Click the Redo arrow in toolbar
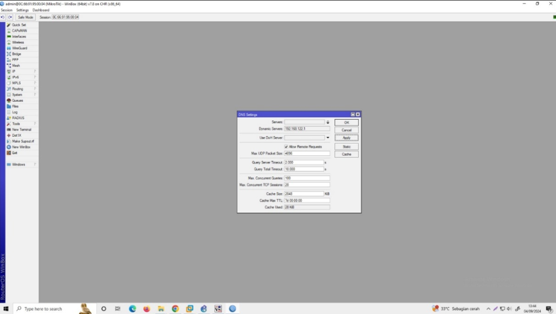The height and width of the screenshot is (314, 556). tap(10, 17)
